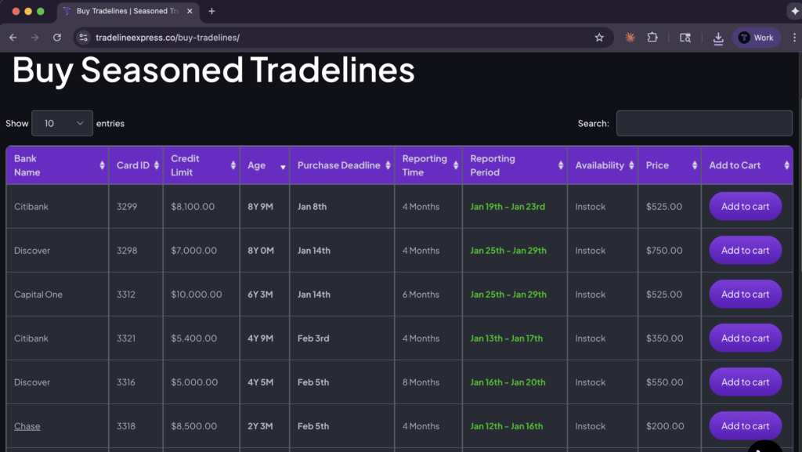Open the Chrome three-dot menu
This screenshot has width=802, height=452.
click(x=794, y=38)
